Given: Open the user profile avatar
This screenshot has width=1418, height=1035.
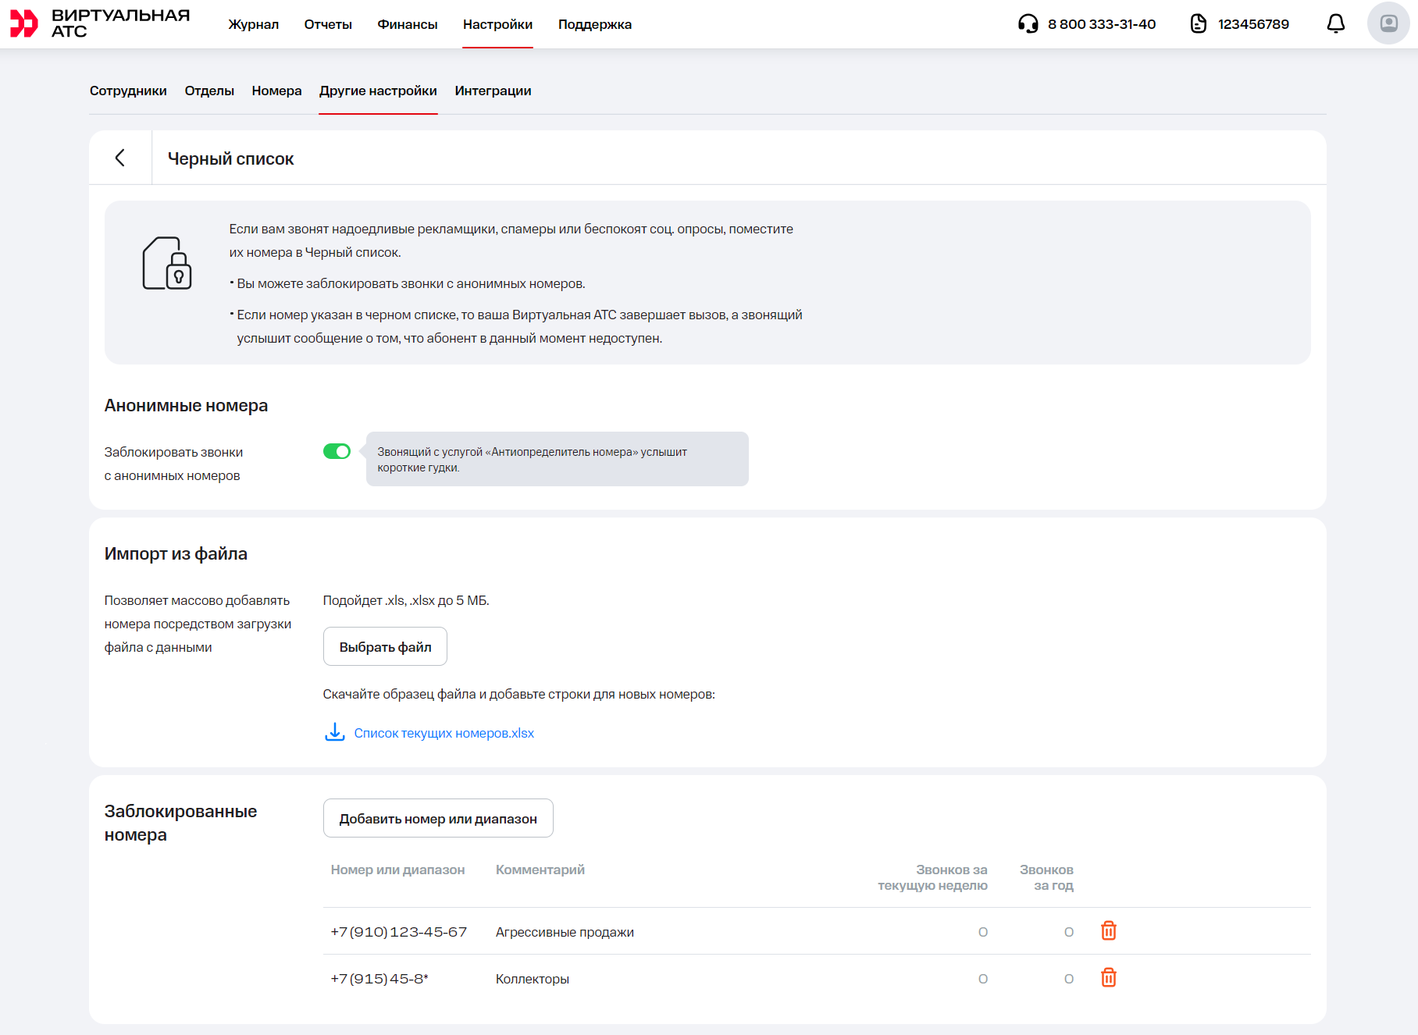Looking at the screenshot, I should (1388, 23).
